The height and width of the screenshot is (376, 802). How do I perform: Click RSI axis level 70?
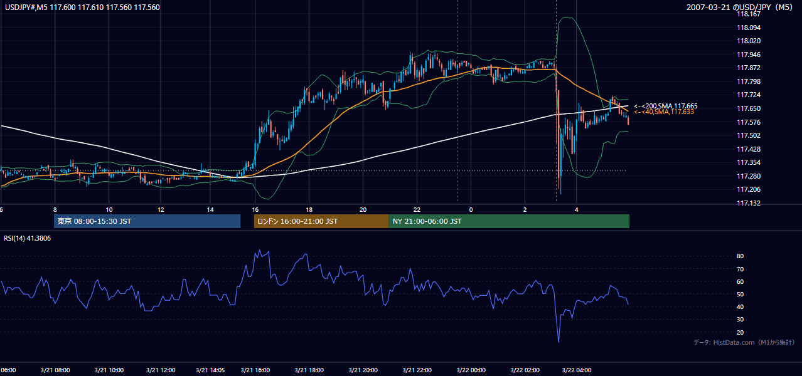point(741,269)
